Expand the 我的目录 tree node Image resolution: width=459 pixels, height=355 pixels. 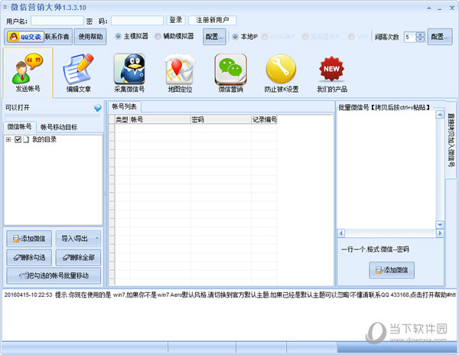click(8, 139)
